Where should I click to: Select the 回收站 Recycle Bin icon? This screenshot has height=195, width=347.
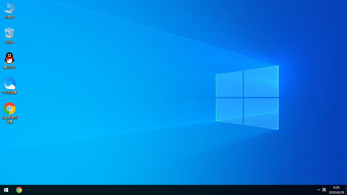(x=9, y=33)
